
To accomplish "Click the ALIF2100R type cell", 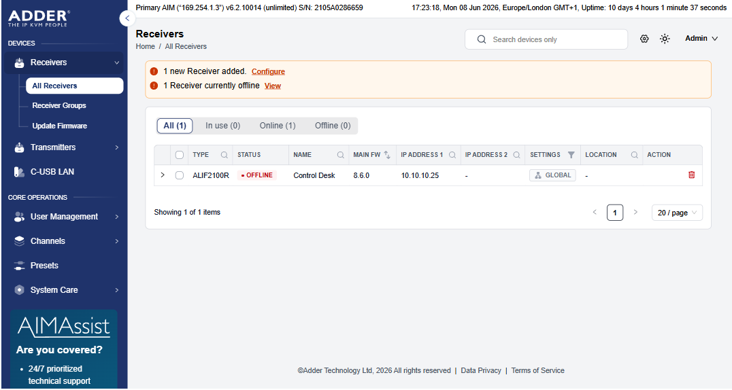I will (211, 176).
